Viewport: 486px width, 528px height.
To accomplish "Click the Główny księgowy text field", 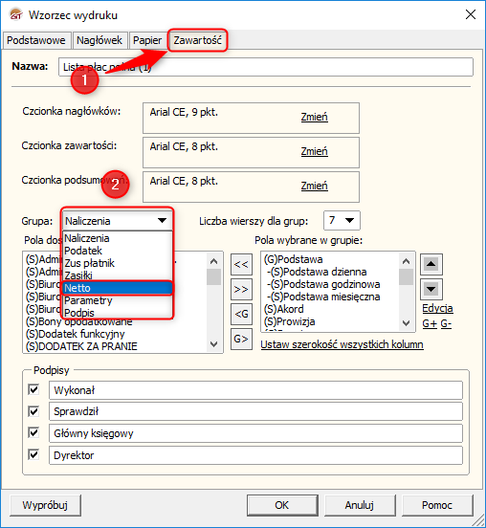I will (x=255, y=433).
